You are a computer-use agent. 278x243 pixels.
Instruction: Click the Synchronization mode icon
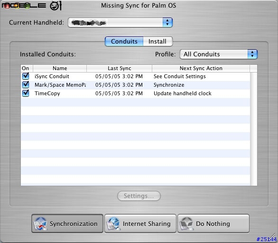(x=40, y=224)
